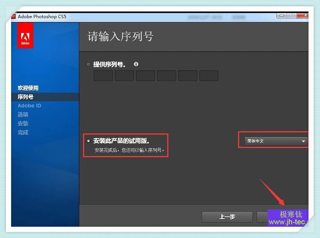Select 安装 step in sidebar
The width and height of the screenshot is (320, 238).
point(23,123)
